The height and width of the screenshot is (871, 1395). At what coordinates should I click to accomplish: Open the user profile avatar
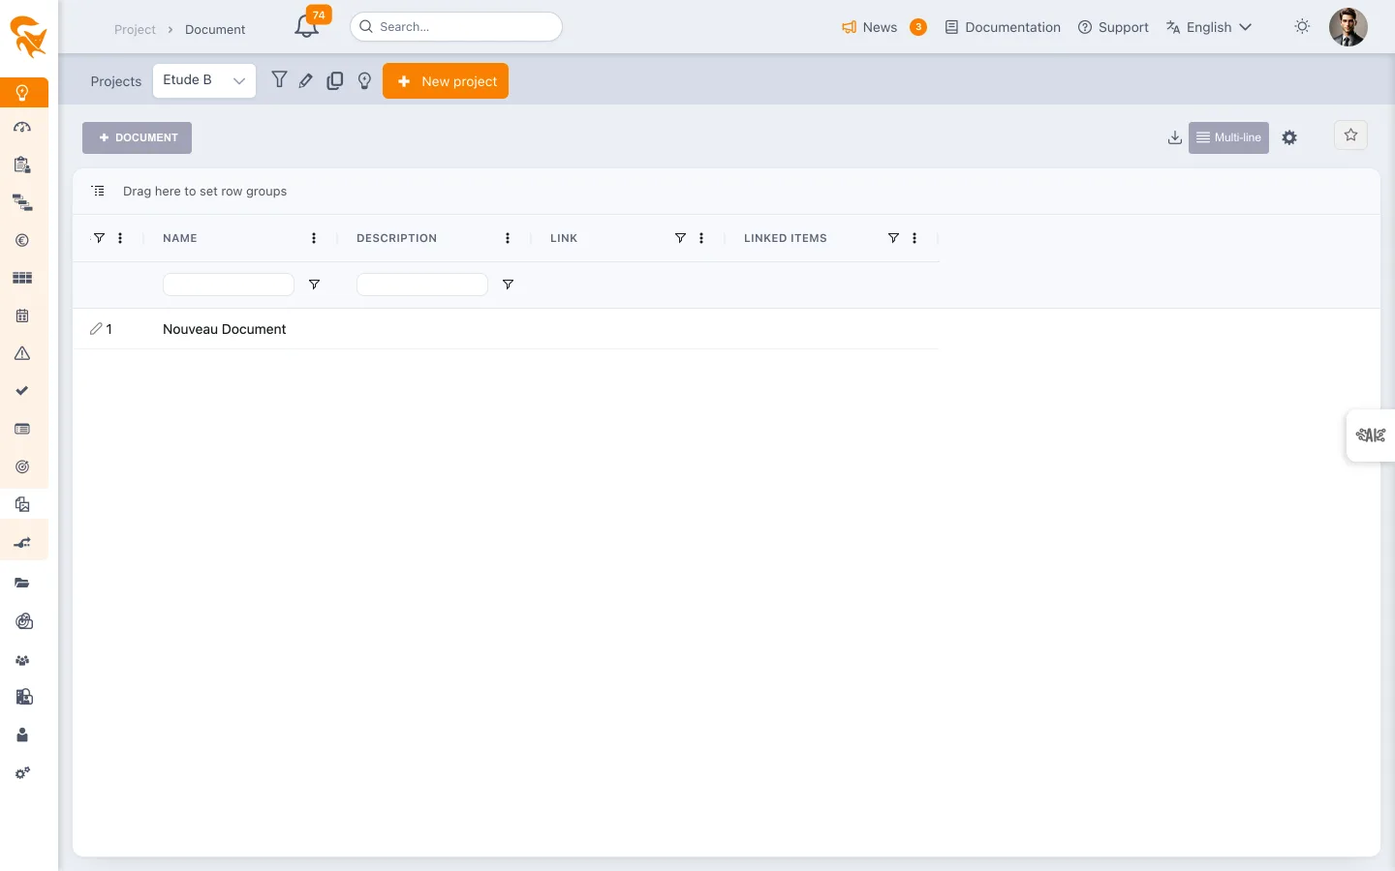pos(1348,27)
